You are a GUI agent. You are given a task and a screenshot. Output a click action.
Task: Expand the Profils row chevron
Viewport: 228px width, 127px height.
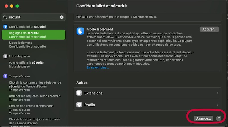(218, 105)
